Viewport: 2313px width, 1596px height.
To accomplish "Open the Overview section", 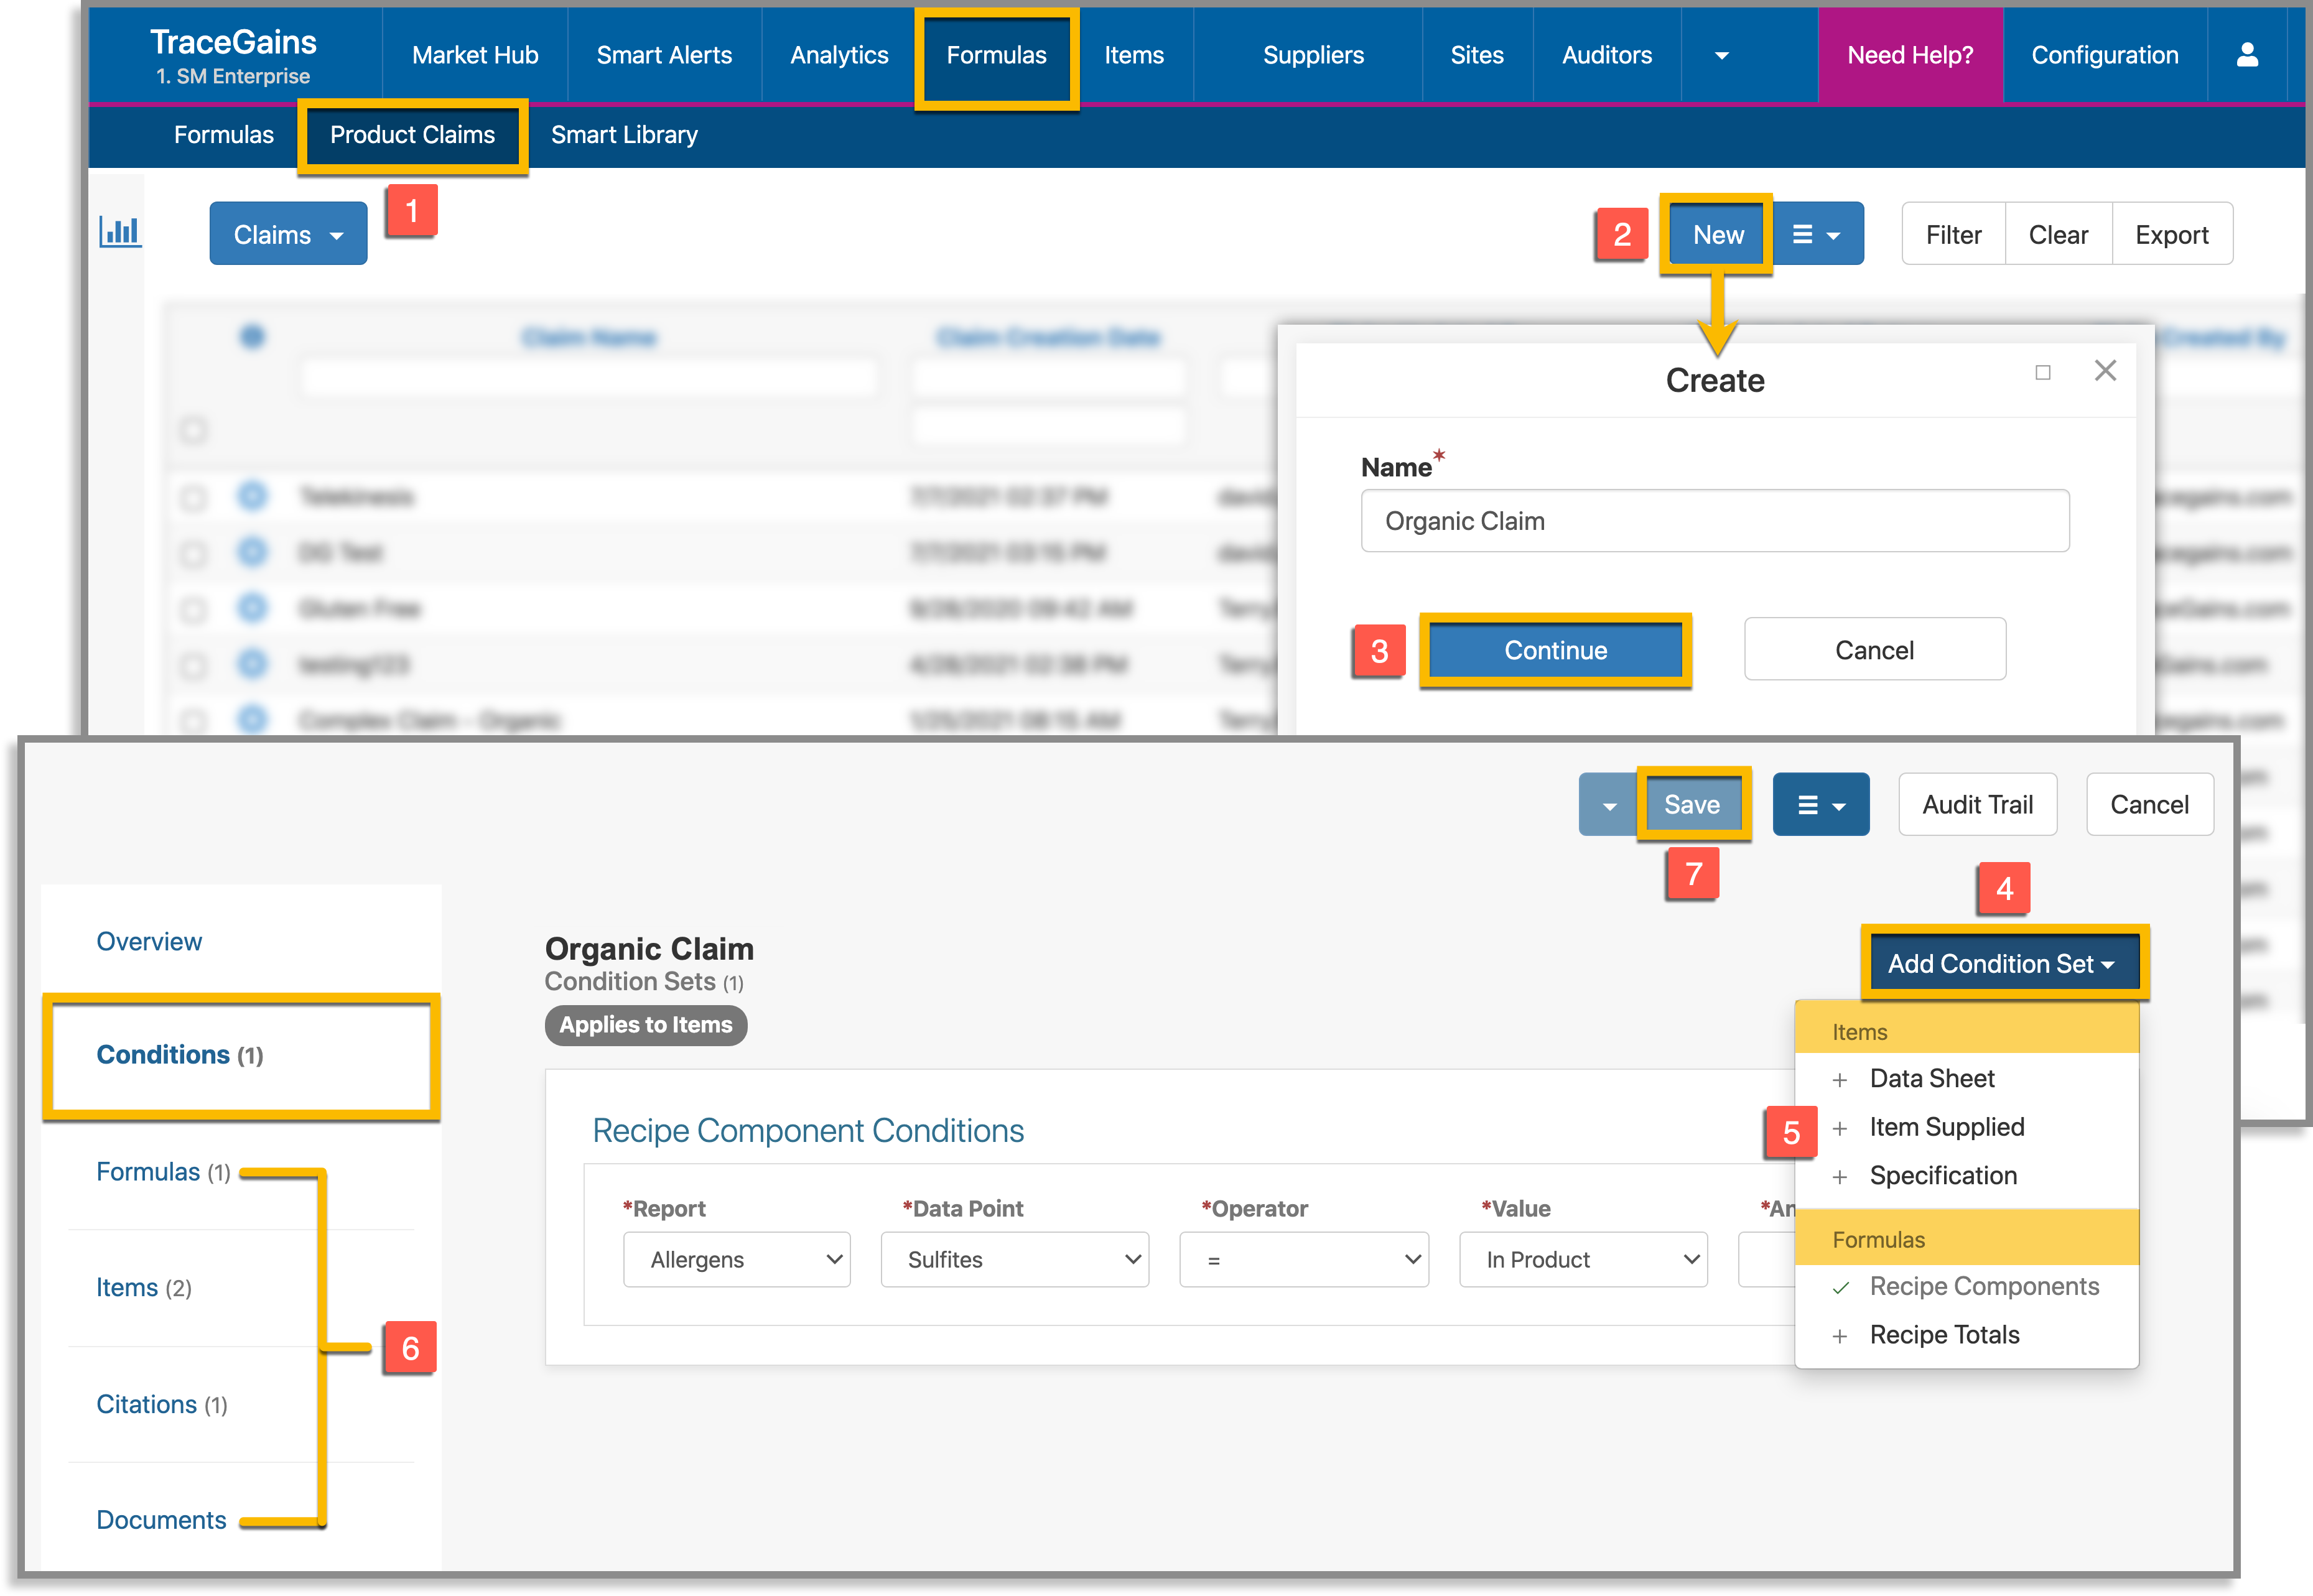I will pyautogui.click(x=149, y=942).
